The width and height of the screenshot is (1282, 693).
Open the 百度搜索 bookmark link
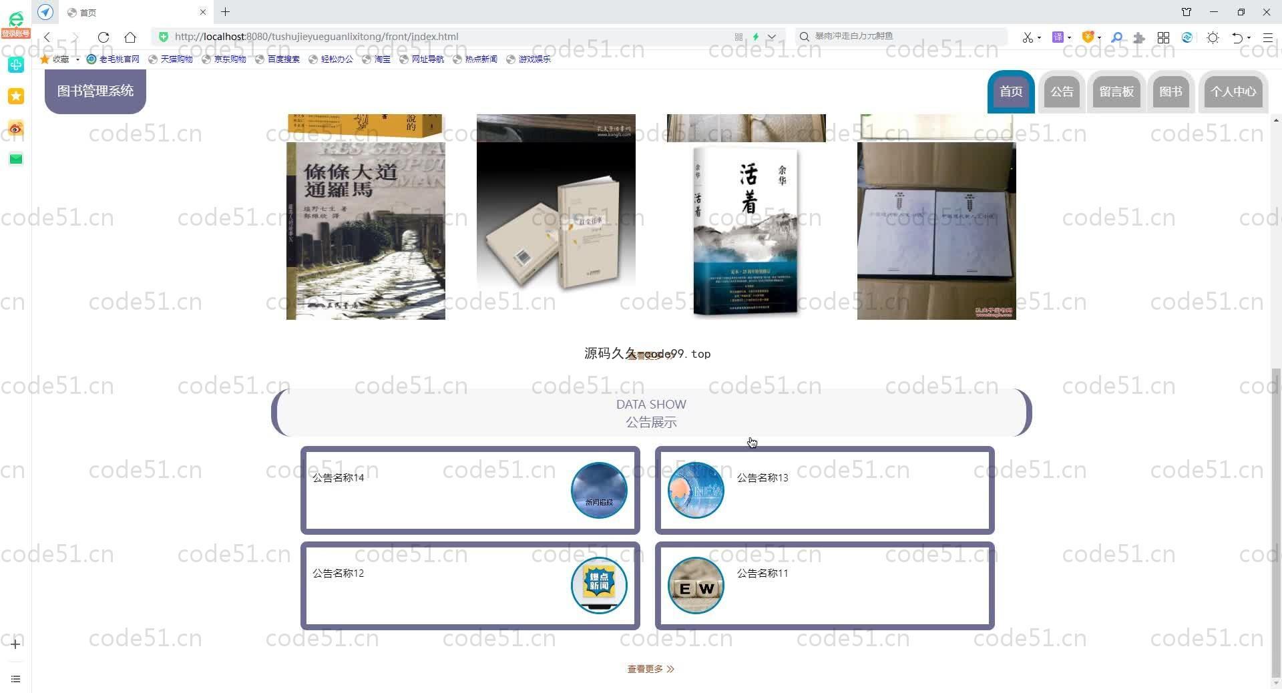coord(278,59)
